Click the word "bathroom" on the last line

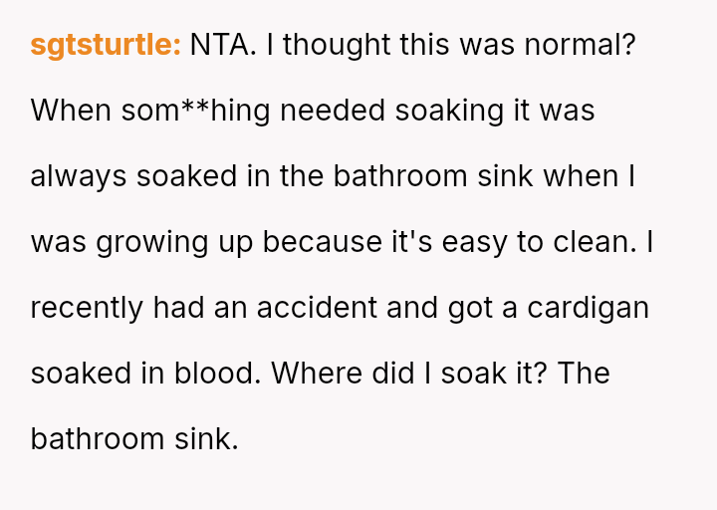click(x=95, y=439)
